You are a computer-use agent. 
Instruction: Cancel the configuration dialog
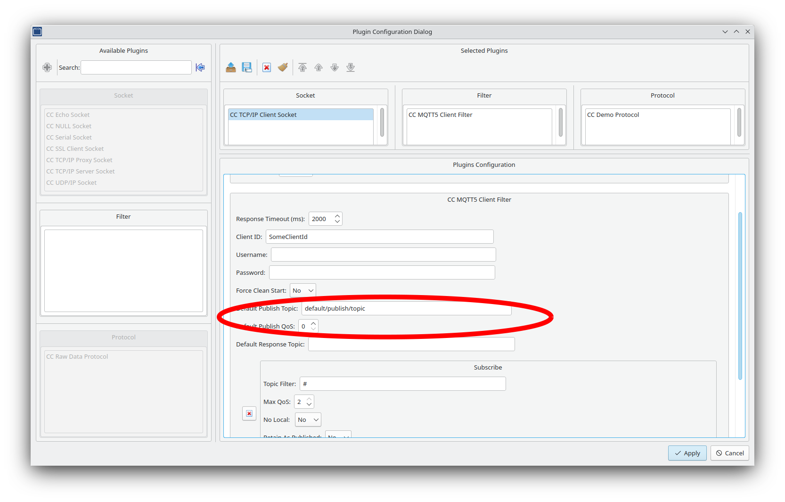click(x=729, y=453)
